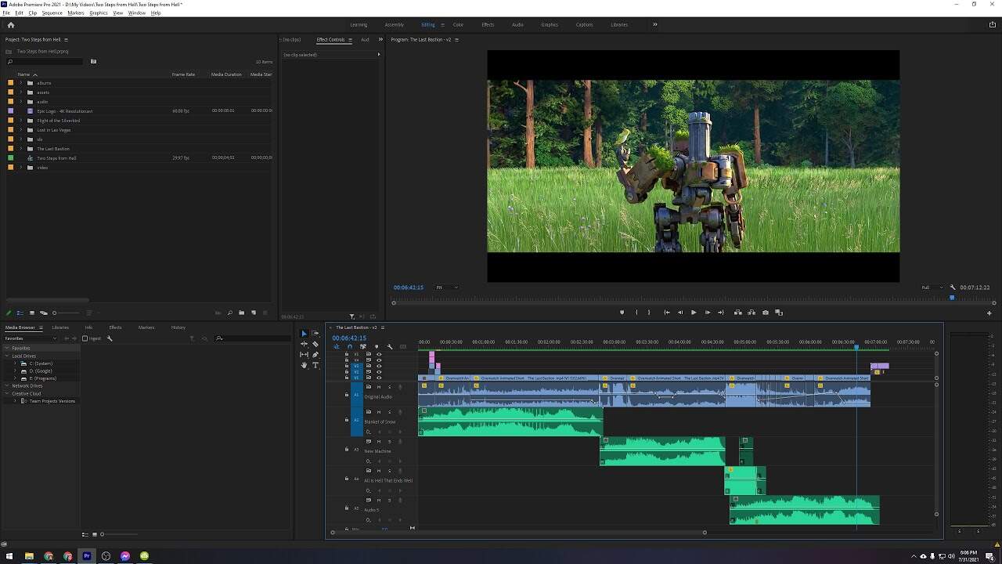Open the Fit zoom level dropdown
1002x564 pixels.
click(446, 287)
